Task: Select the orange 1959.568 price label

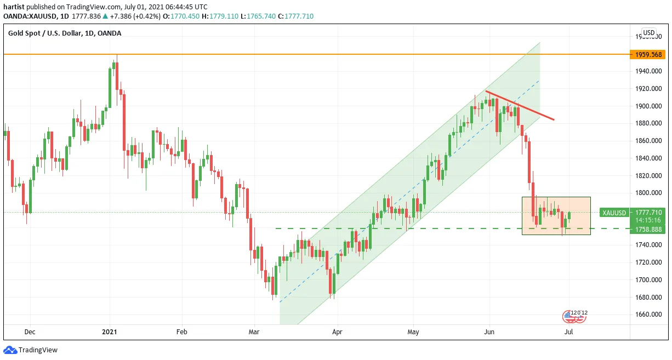Action: [647, 54]
